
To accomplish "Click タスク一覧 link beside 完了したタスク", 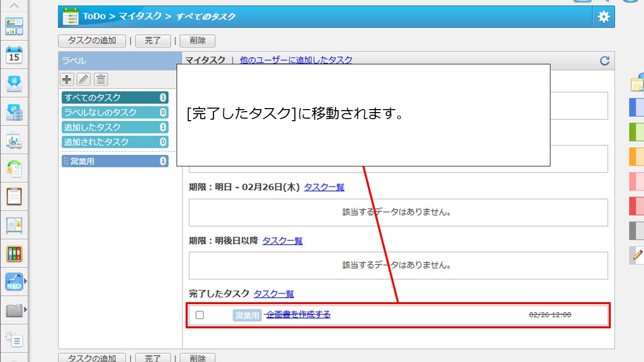I will point(274,294).
